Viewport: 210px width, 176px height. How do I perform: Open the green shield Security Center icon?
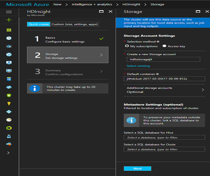[x=9, y=95]
